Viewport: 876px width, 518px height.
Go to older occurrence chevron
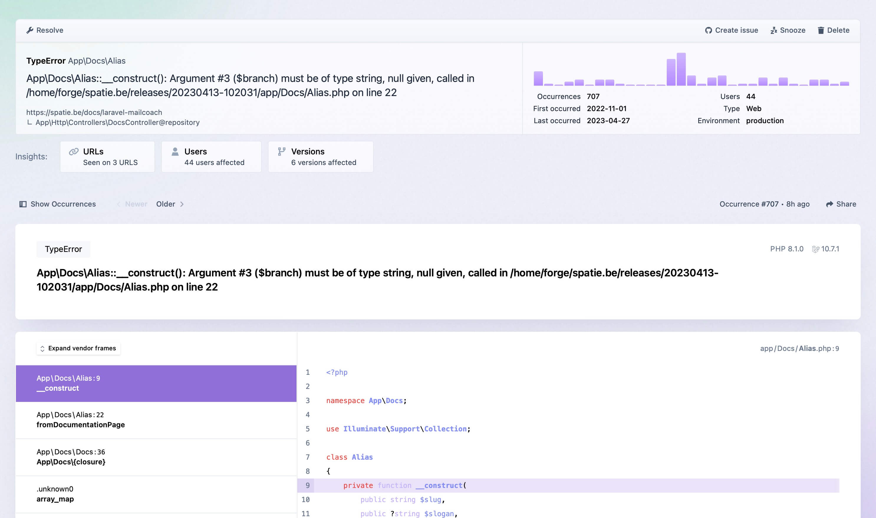point(182,204)
